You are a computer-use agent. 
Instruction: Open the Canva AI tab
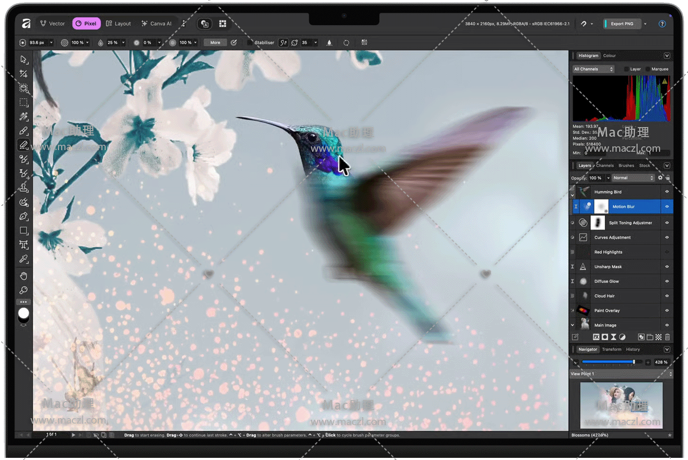tap(157, 24)
